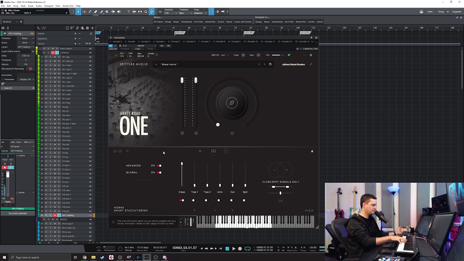Show Woodwinds track filter
464x261 pixels.
coord(187,22)
